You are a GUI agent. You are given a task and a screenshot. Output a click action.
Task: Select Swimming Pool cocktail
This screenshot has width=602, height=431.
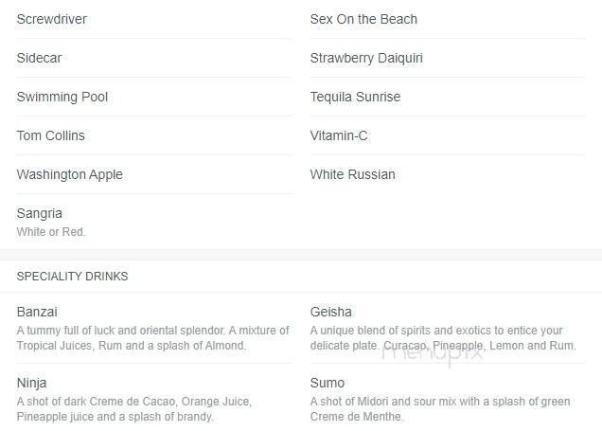(x=62, y=97)
